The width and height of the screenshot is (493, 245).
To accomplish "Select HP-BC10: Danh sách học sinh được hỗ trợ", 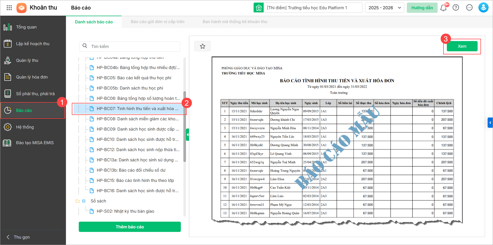I will 138,139.
